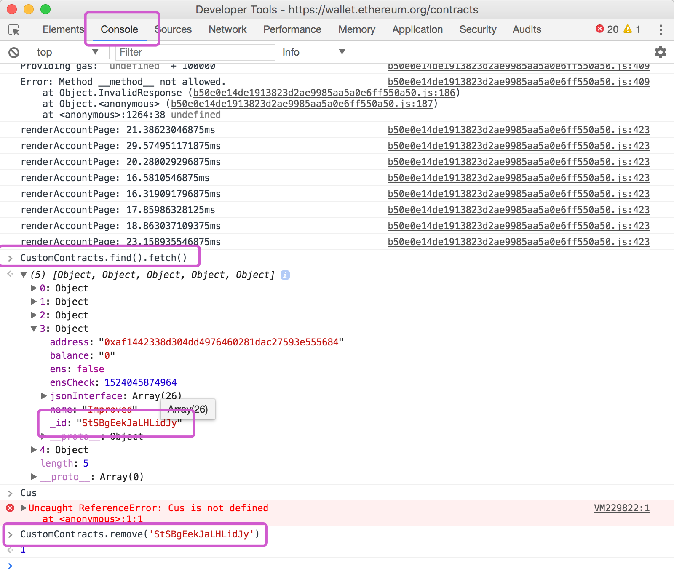Click the renderAccountPage: 29.574951171875ms log
This screenshot has height=577, width=674.
pos(120,146)
